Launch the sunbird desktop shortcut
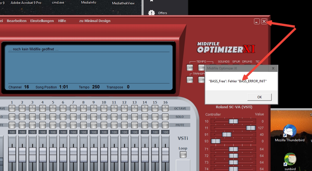Screen dimensions: 312x171 (290, 162)
